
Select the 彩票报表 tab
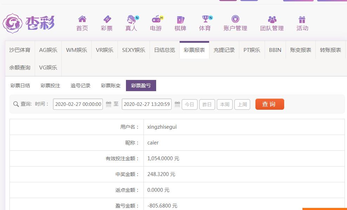click(194, 50)
